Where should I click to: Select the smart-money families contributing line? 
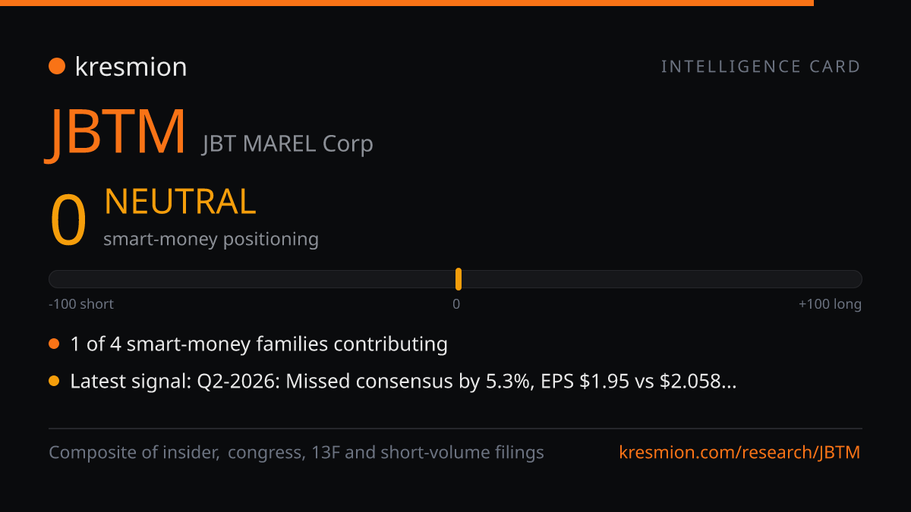[x=259, y=344]
